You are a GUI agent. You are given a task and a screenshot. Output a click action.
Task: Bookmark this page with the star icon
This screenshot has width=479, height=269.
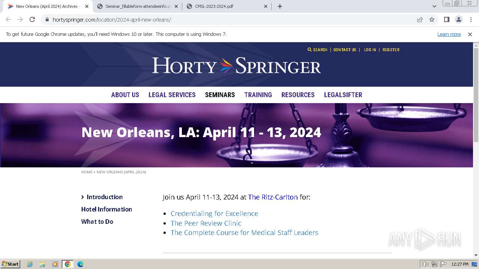coord(432,19)
